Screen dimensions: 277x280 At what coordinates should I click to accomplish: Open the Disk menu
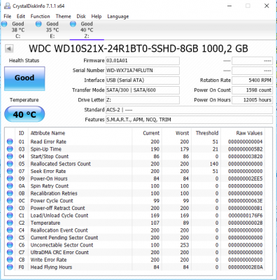pos(81,16)
